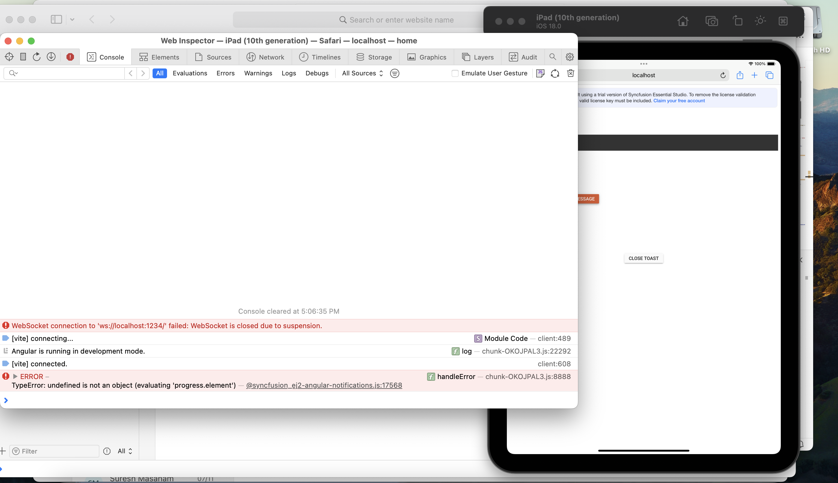Filter console by Errors
The width and height of the screenshot is (838, 483).
226,73
